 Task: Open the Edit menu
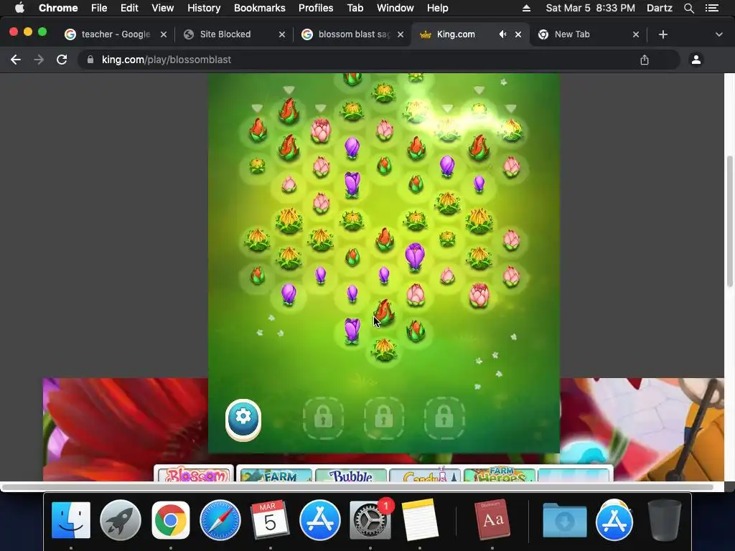click(x=129, y=8)
